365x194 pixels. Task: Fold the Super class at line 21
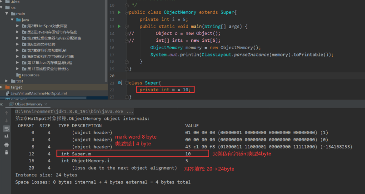[x=127, y=83]
